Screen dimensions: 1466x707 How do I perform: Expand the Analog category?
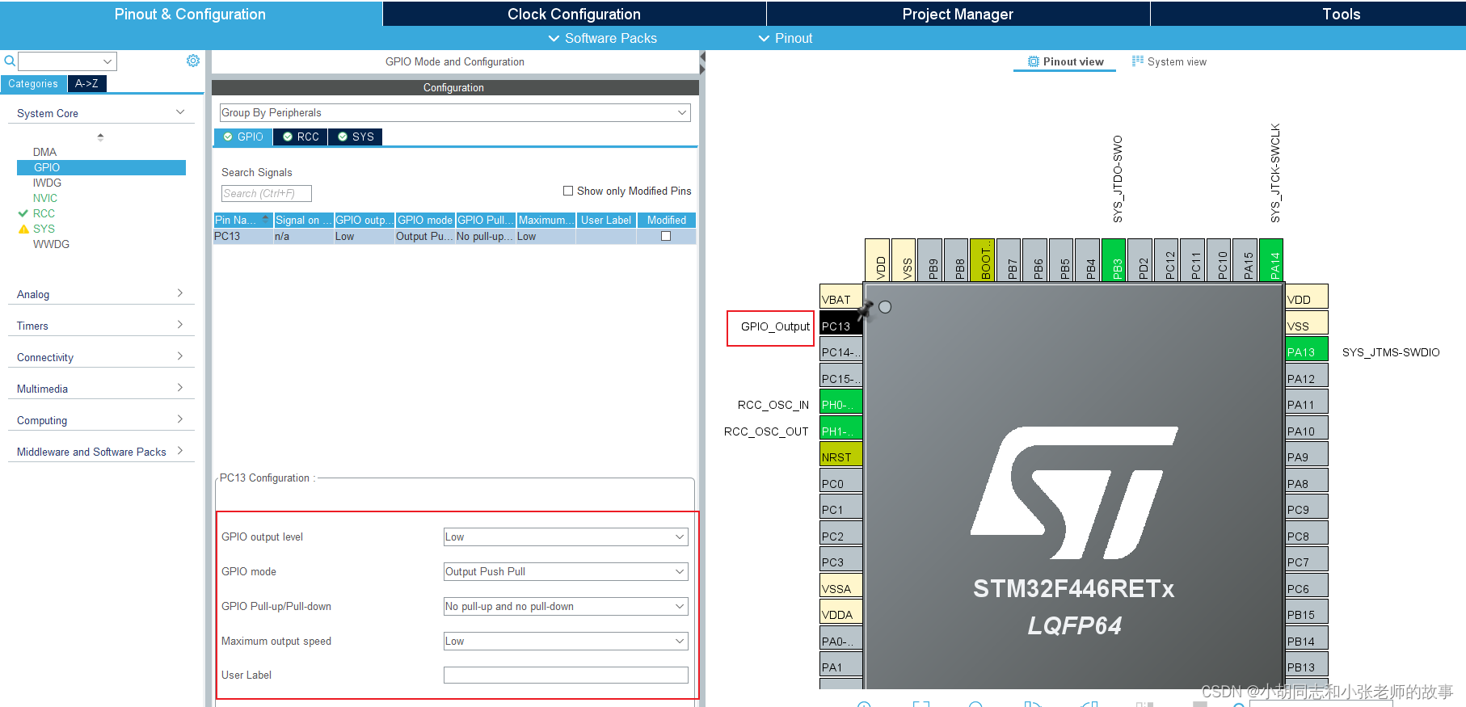click(101, 294)
